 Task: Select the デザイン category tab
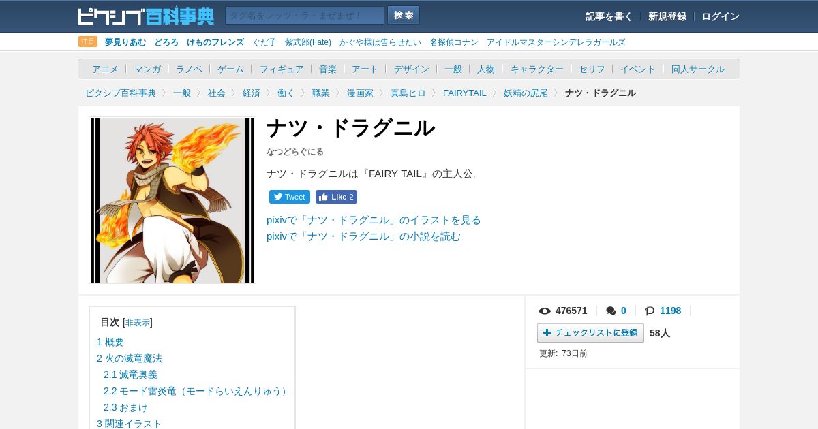click(412, 69)
